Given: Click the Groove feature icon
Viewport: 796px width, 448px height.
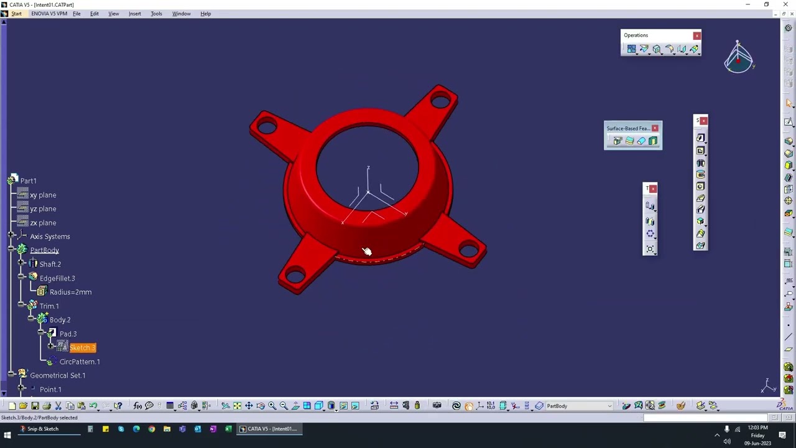Looking at the screenshot, I should 700,174.
